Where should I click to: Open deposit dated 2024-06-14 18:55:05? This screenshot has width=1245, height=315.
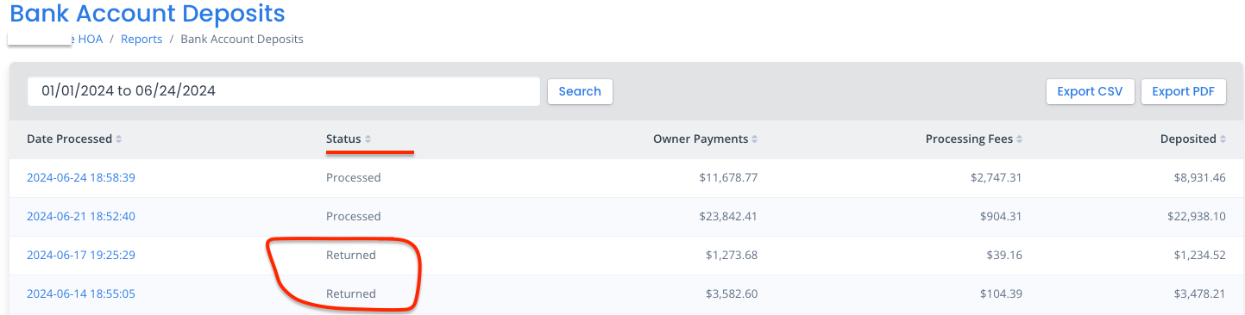tap(81, 294)
